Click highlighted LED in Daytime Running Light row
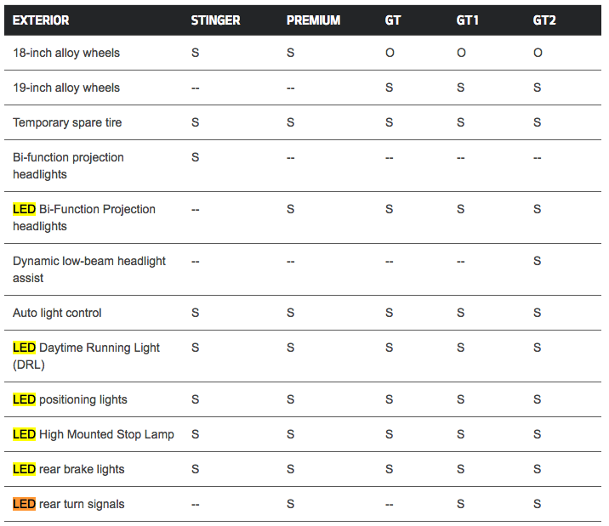This screenshot has height=526, width=609. 24,348
